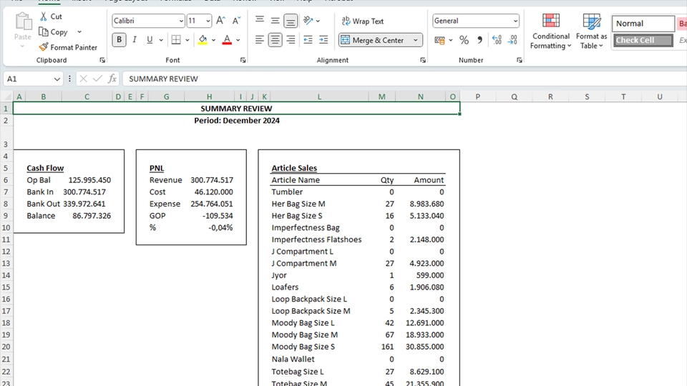Viewport: 687px width, 386px height.
Task: Increase indent icon
Action: click(323, 40)
